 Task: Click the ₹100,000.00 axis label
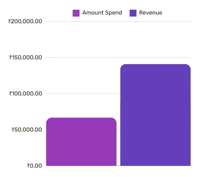point(25,94)
